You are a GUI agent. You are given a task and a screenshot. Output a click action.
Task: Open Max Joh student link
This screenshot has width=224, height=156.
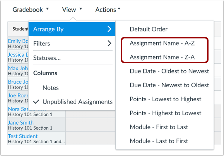click(x=18, y=68)
